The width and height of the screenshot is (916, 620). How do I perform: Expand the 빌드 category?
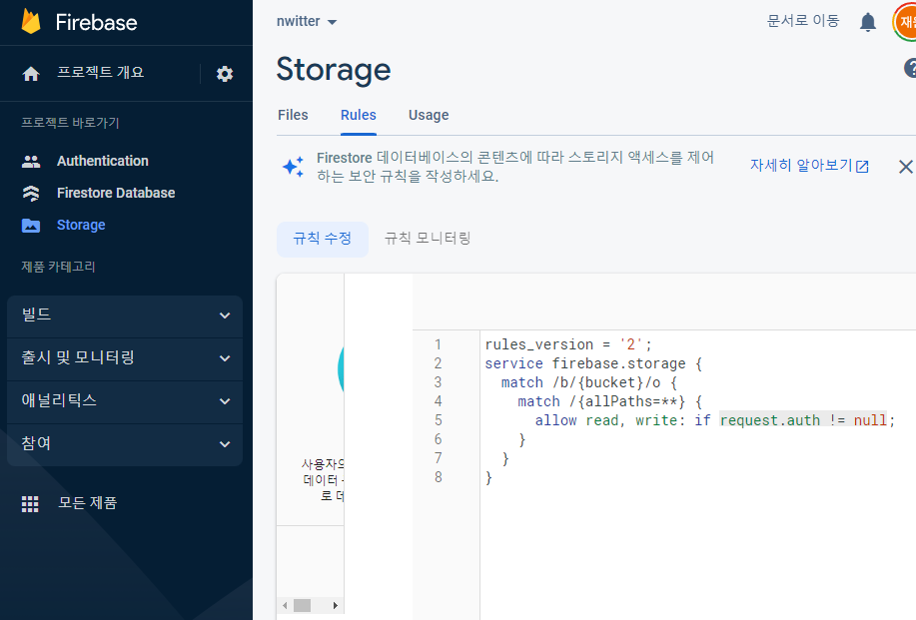tap(125, 315)
